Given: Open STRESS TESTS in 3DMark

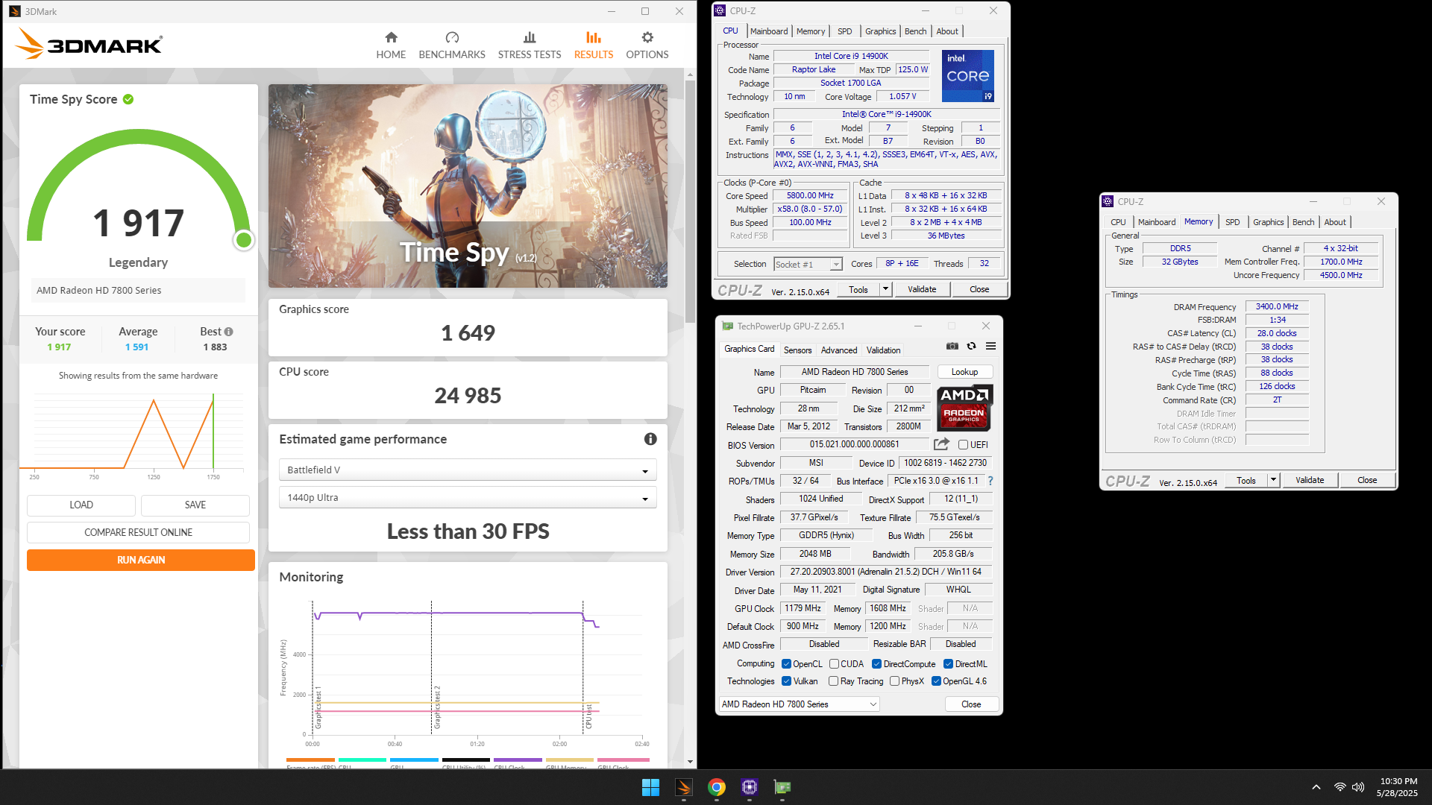Looking at the screenshot, I should pos(530,45).
